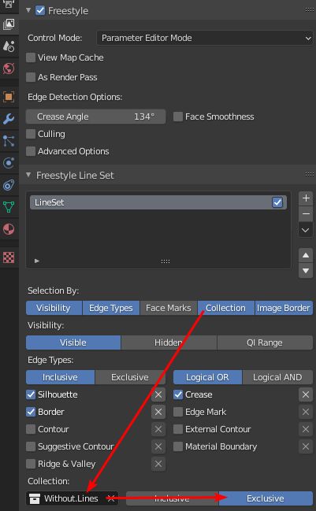Enable Face Marks selection tab
The height and width of the screenshot is (511, 316).
click(x=169, y=308)
